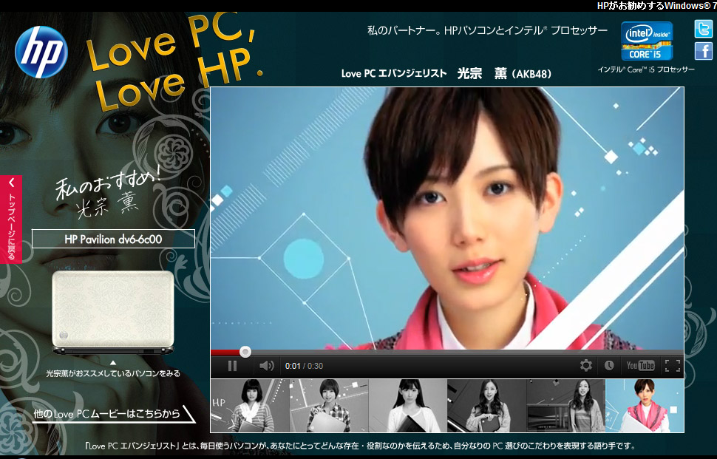Click the Watch Later clock icon
The height and width of the screenshot is (459, 717).
tap(609, 365)
